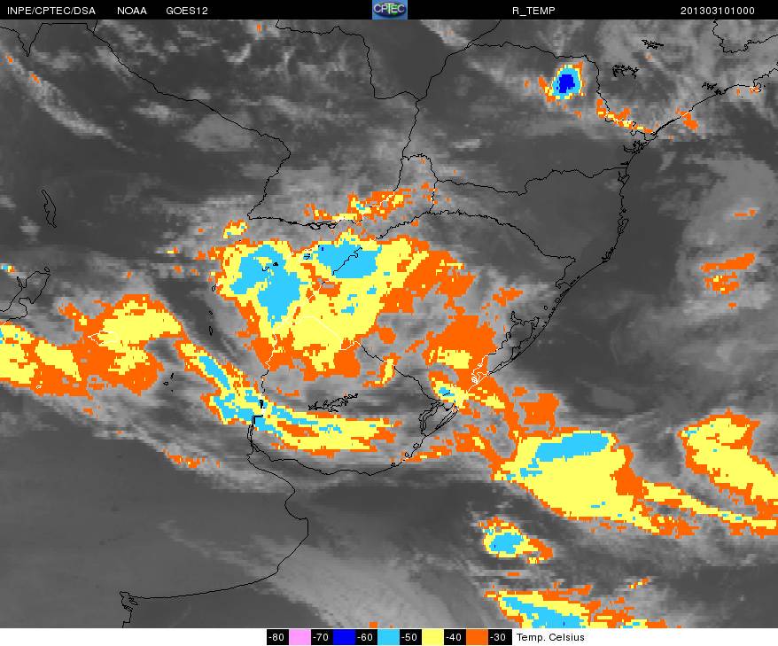Click the '-80' legend value

click(x=277, y=637)
